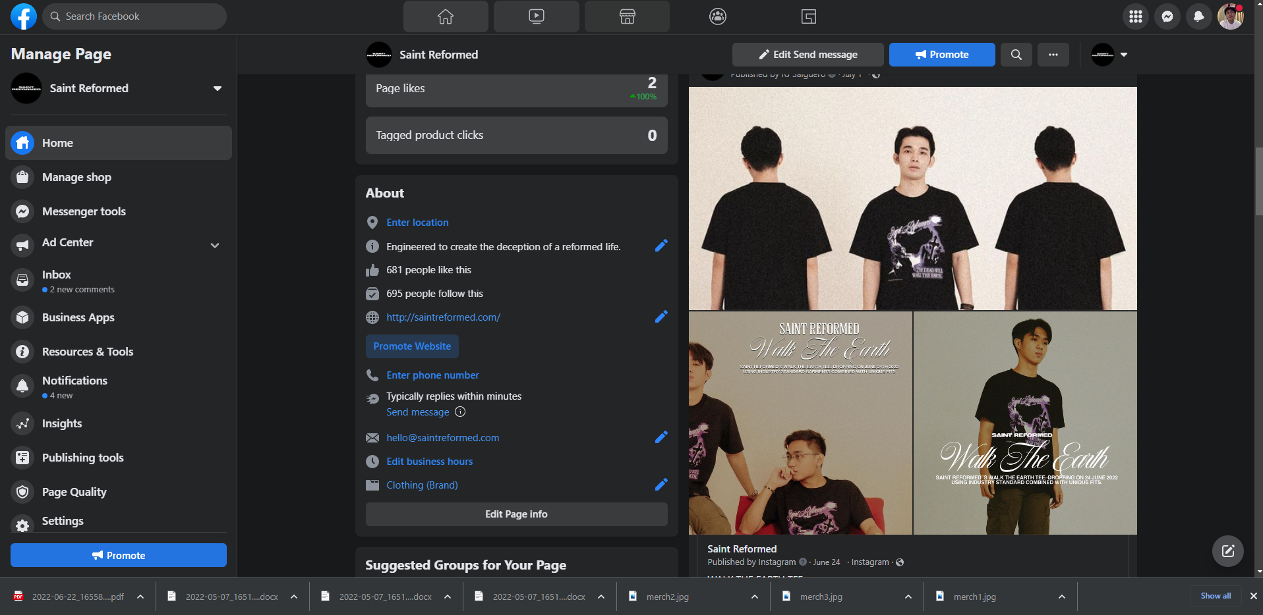This screenshot has height=615, width=1263.
Task: Open Inbox with 2 new comments
Action: pos(119,281)
